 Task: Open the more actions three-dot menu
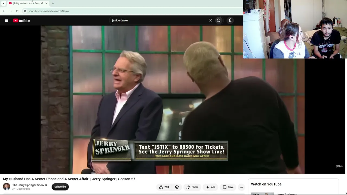point(241,187)
